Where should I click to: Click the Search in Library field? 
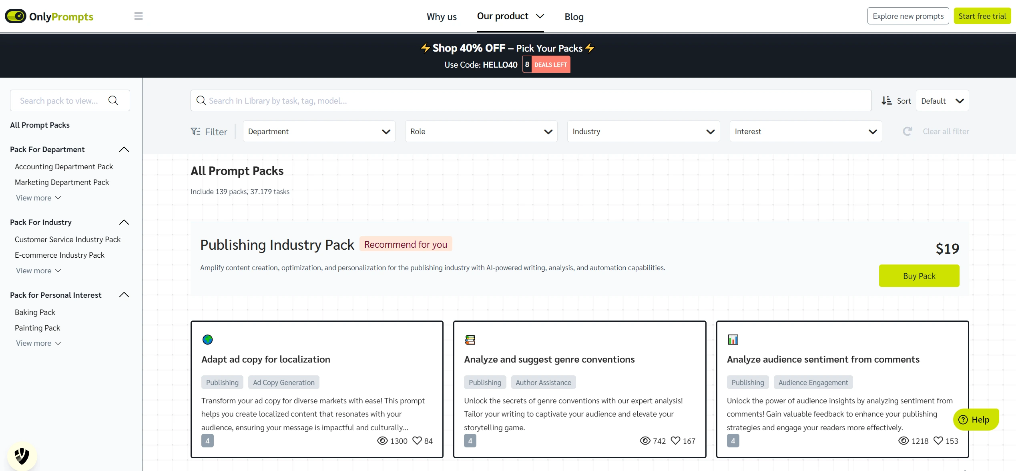click(x=531, y=100)
